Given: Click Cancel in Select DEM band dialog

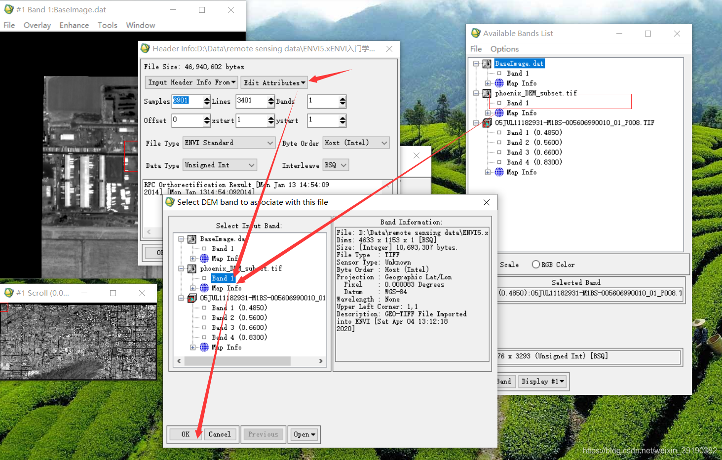Looking at the screenshot, I should pyautogui.click(x=220, y=434).
